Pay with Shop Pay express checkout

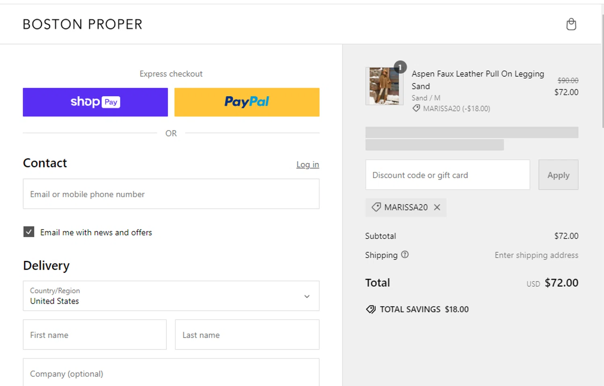(x=95, y=102)
